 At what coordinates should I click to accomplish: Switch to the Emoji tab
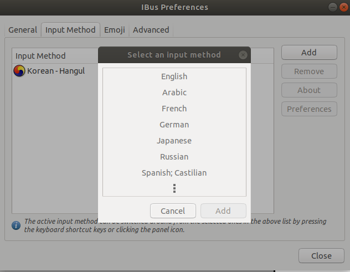pyautogui.click(x=115, y=30)
